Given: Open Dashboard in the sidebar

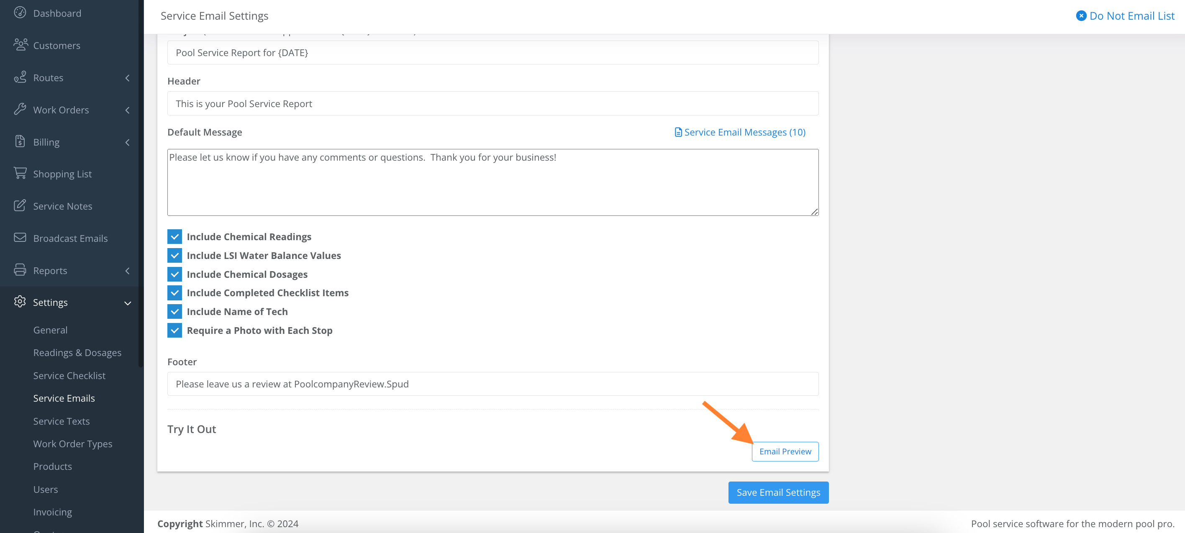Looking at the screenshot, I should tap(57, 13).
